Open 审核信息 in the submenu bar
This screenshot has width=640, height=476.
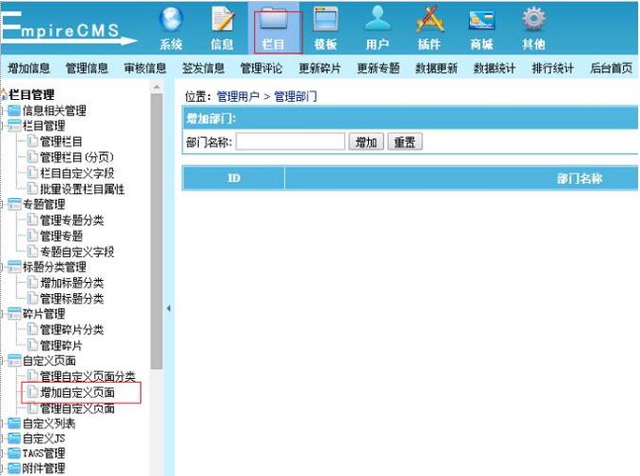tap(145, 68)
